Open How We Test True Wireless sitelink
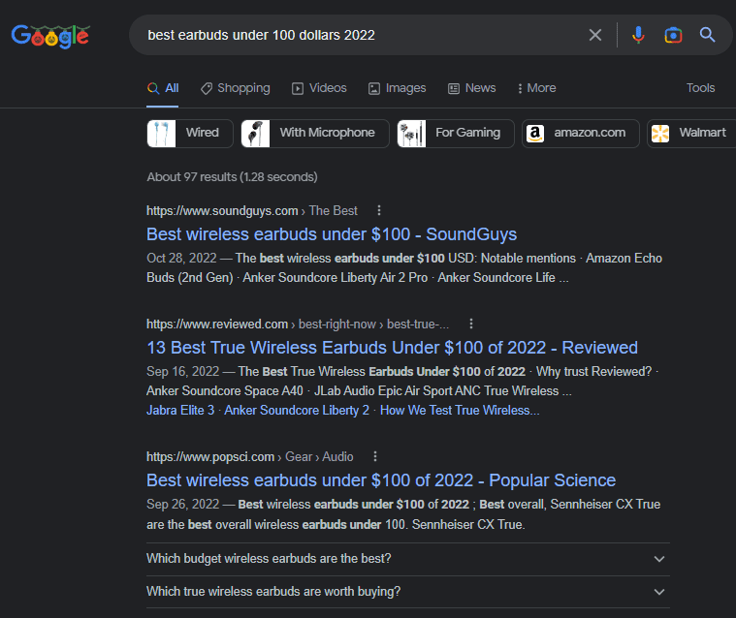Screen dimensions: 736x618 click(x=460, y=411)
